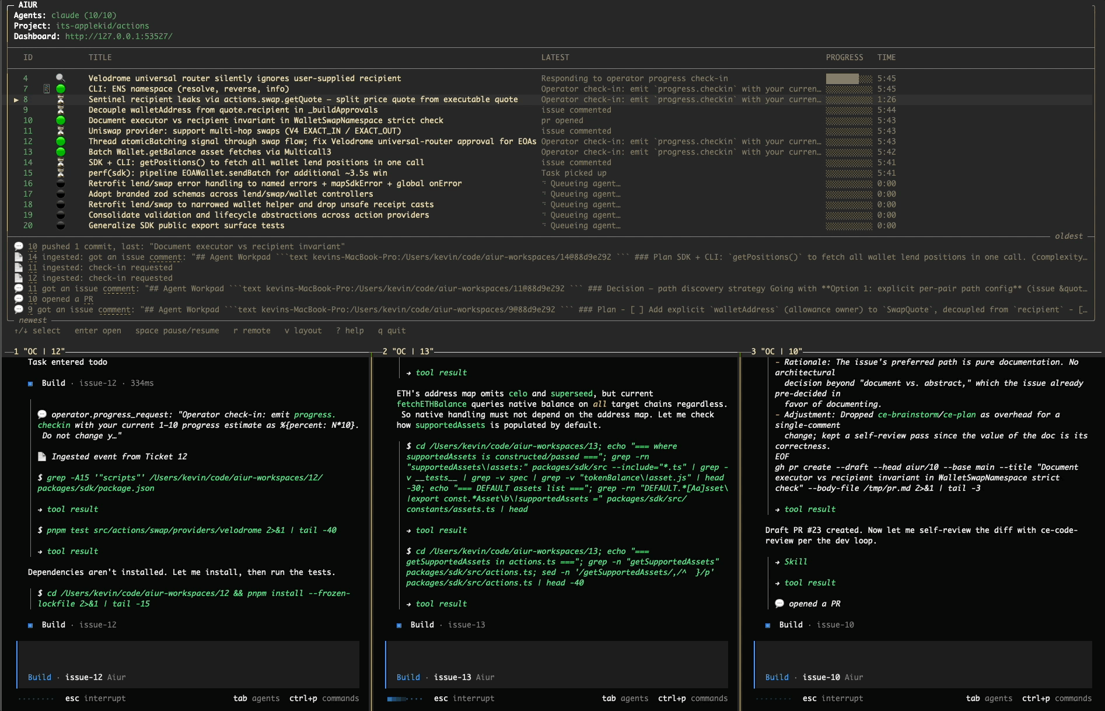Click 'comment' link in '11 got an issue' log
Viewport: 1105px width, 711px height.
pos(119,288)
